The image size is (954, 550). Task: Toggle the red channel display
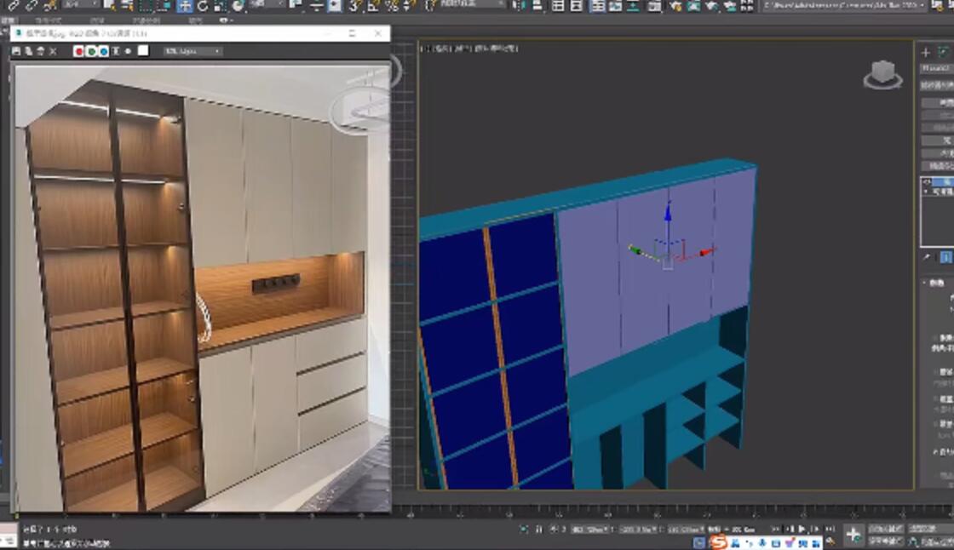[x=78, y=51]
